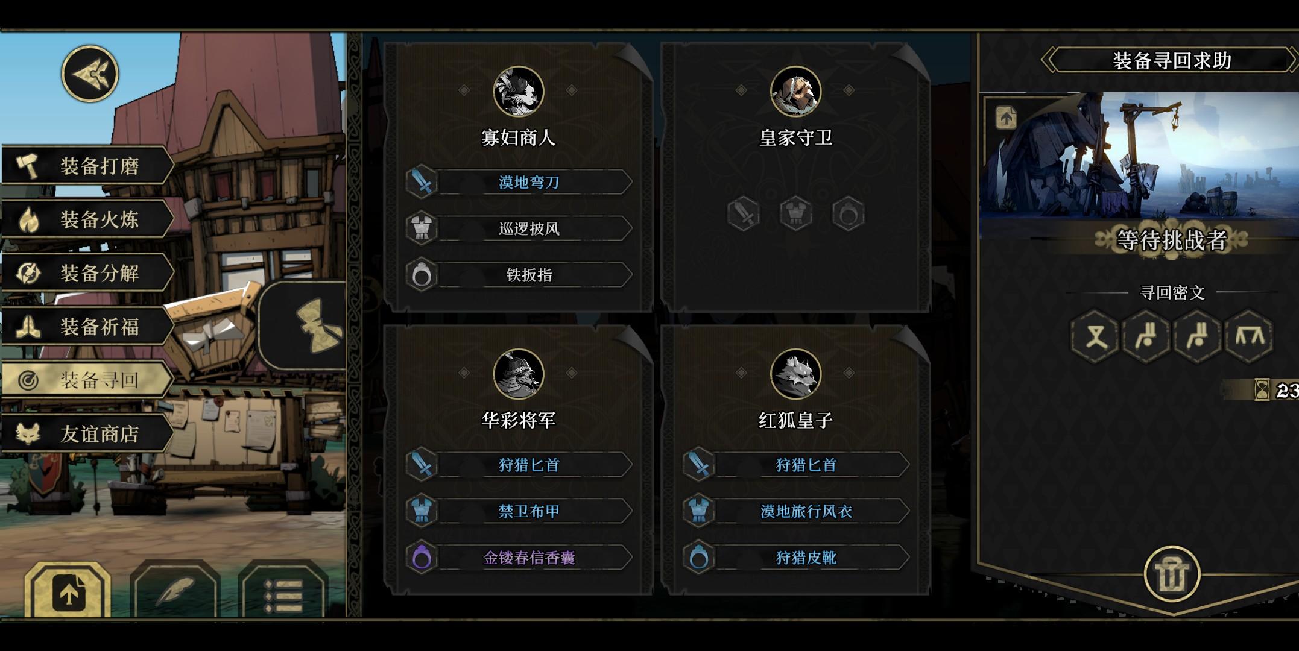Switch to 装备分解 tab
1299x651 pixels.
coord(87,272)
